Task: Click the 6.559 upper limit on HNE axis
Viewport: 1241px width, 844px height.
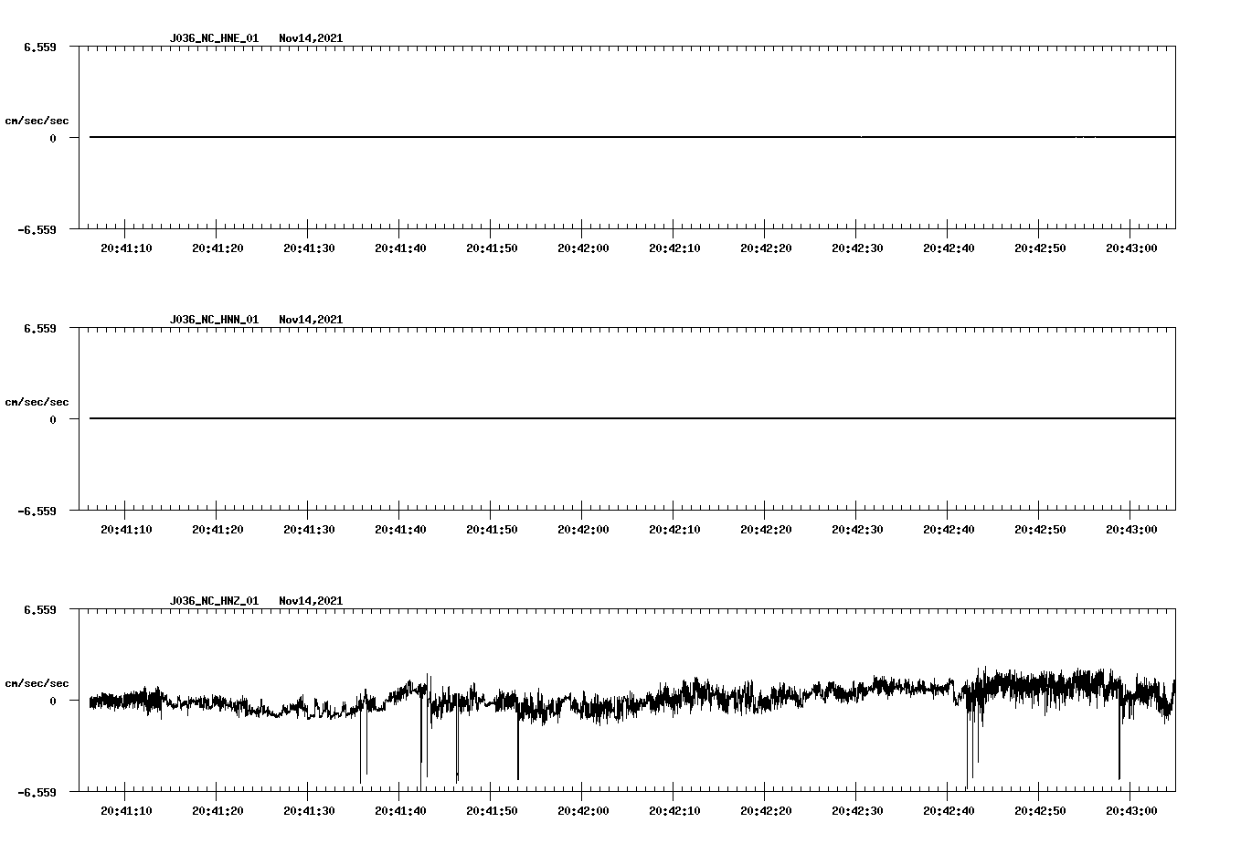Action: click(x=39, y=47)
